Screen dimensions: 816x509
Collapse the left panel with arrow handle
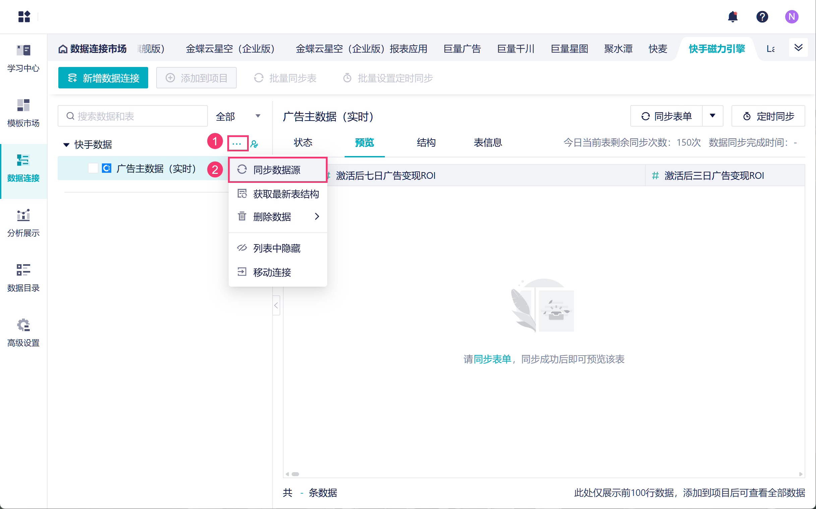pyautogui.click(x=276, y=305)
